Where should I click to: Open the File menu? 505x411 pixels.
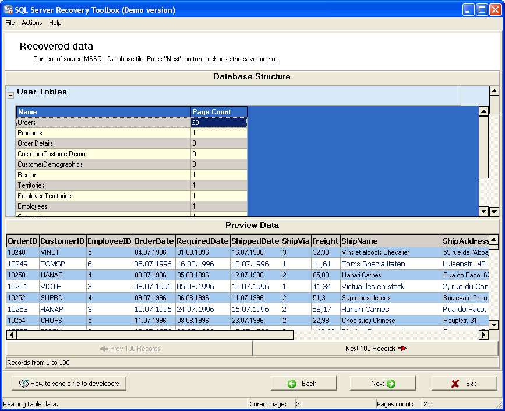pyautogui.click(x=10, y=23)
